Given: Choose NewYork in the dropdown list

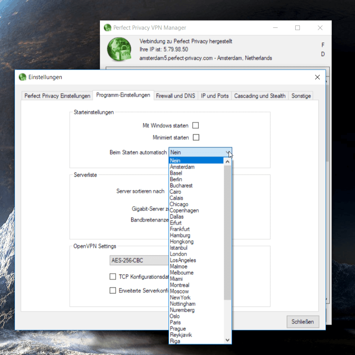Looking at the screenshot, I should tap(196, 298).
